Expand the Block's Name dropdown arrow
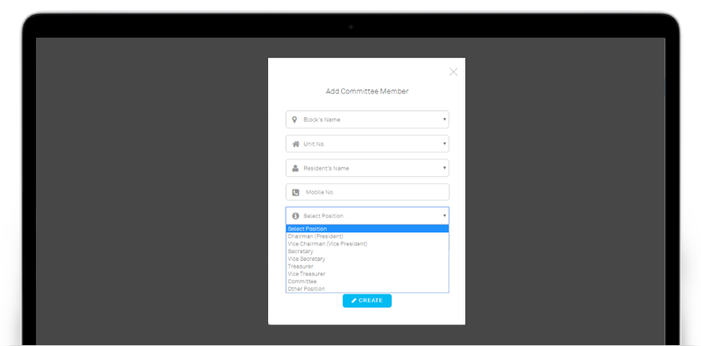Image resolution: width=701 pixels, height=346 pixels. (444, 119)
